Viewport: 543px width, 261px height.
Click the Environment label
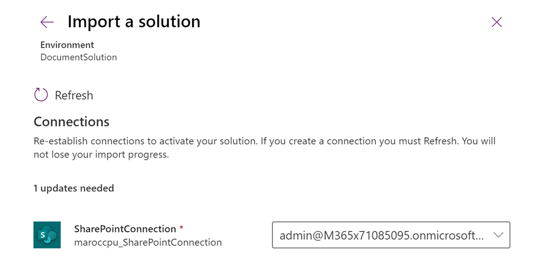tap(67, 45)
